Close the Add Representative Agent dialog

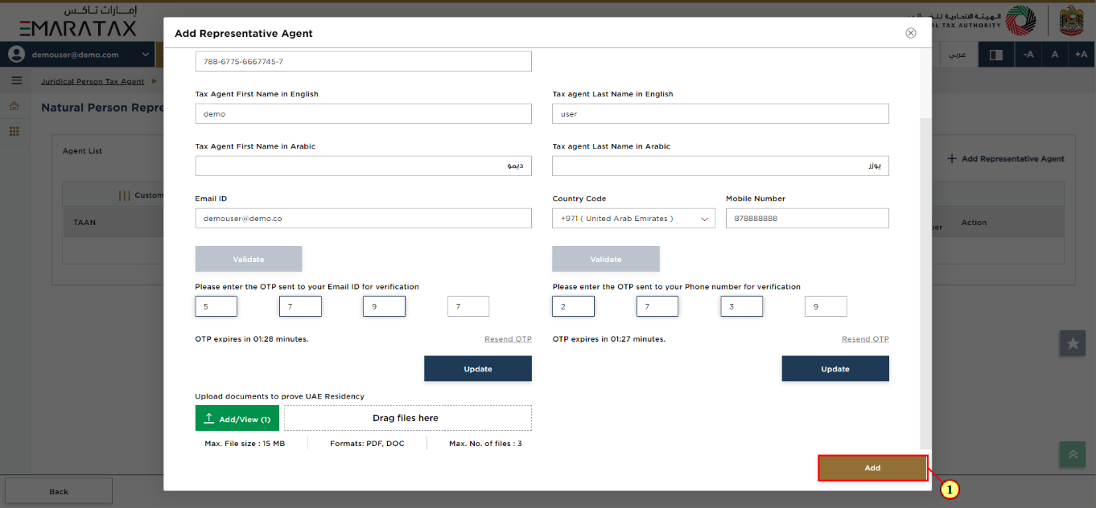coord(911,33)
